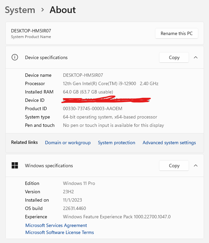Click the version value 23H2
Viewport: 209px width, 243px height.
coord(68,192)
